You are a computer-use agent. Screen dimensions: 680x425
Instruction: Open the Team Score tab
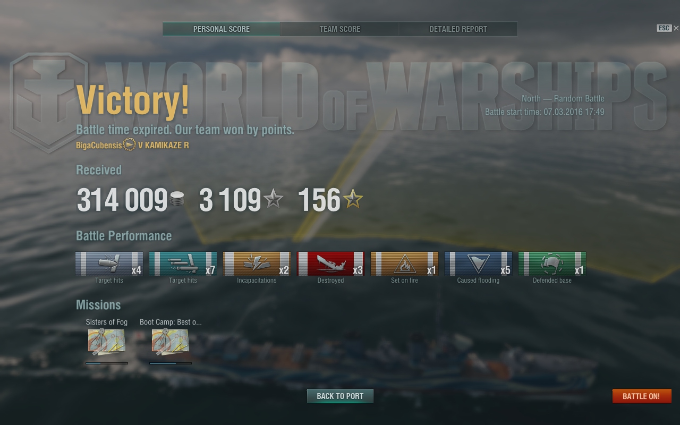tap(340, 29)
